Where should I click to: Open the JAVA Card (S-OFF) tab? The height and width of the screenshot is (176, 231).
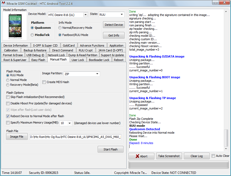coord(110,50)
